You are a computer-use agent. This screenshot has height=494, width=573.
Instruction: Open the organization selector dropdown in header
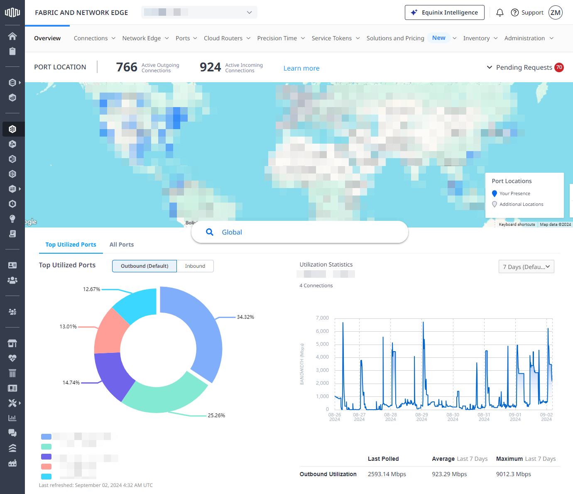coord(199,12)
